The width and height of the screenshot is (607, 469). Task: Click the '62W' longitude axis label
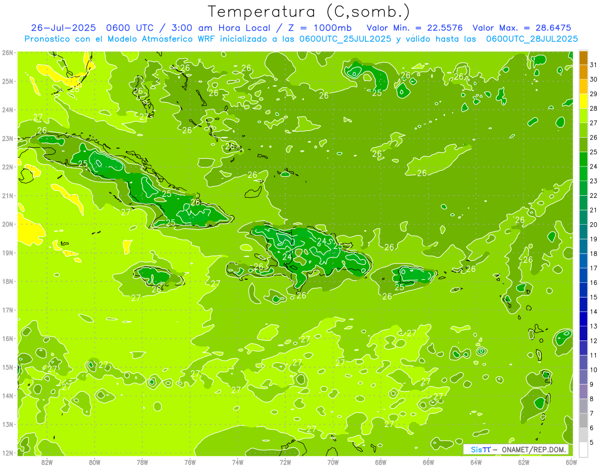524,462
